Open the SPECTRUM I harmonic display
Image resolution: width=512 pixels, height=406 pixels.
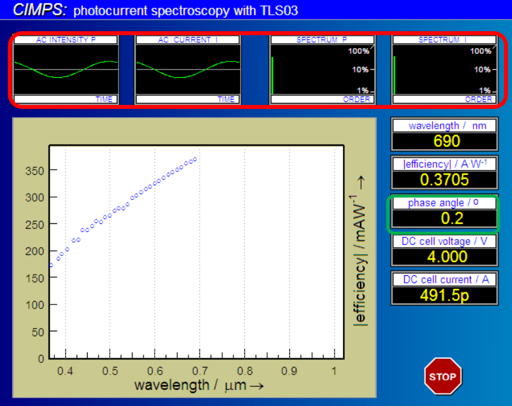444,69
